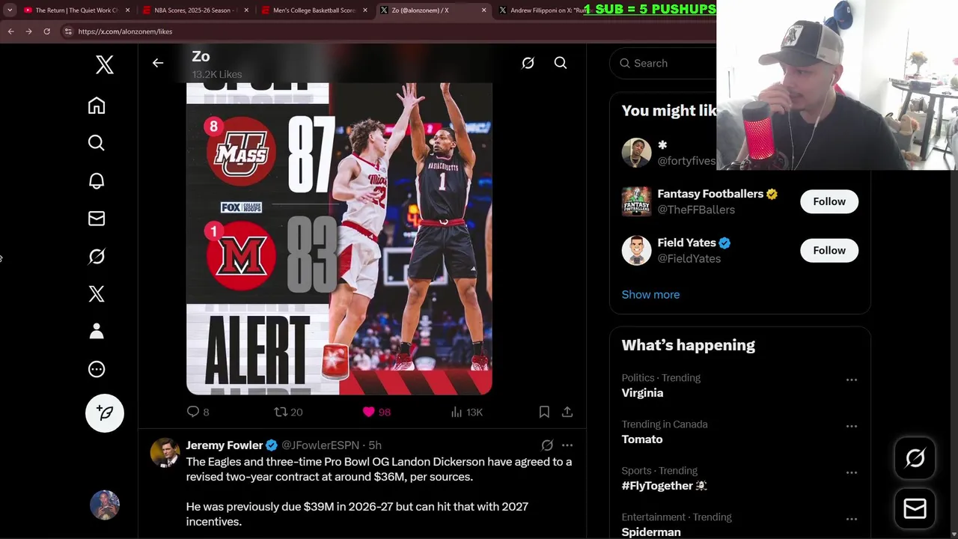
Task: Open the X logo home link
Action: pos(105,65)
